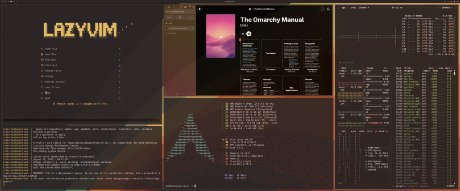Open search in the Omarchy Manual
This screenshot has width=460, height=191.
point(328,9)
